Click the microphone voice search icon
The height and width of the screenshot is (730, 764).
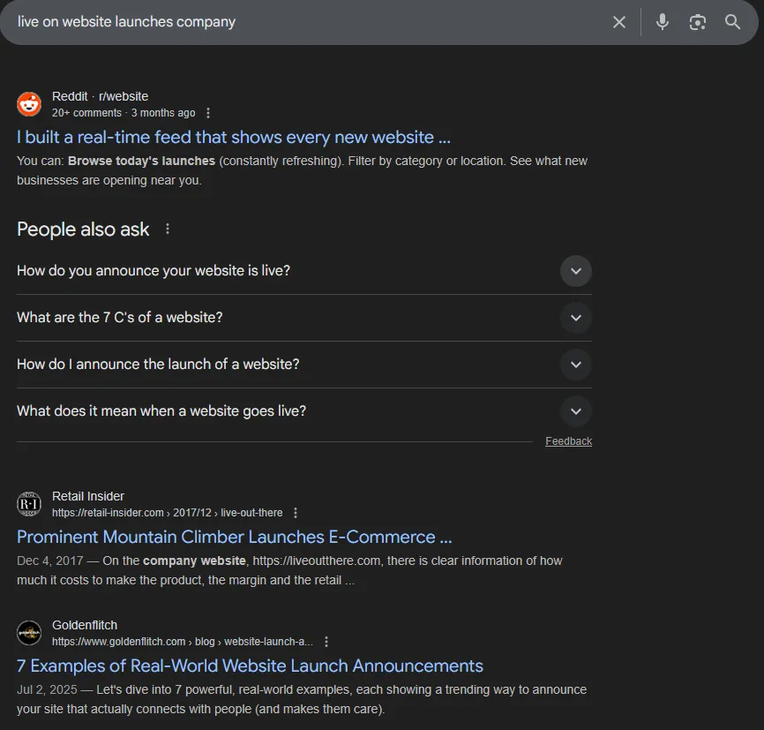point(662,22)
